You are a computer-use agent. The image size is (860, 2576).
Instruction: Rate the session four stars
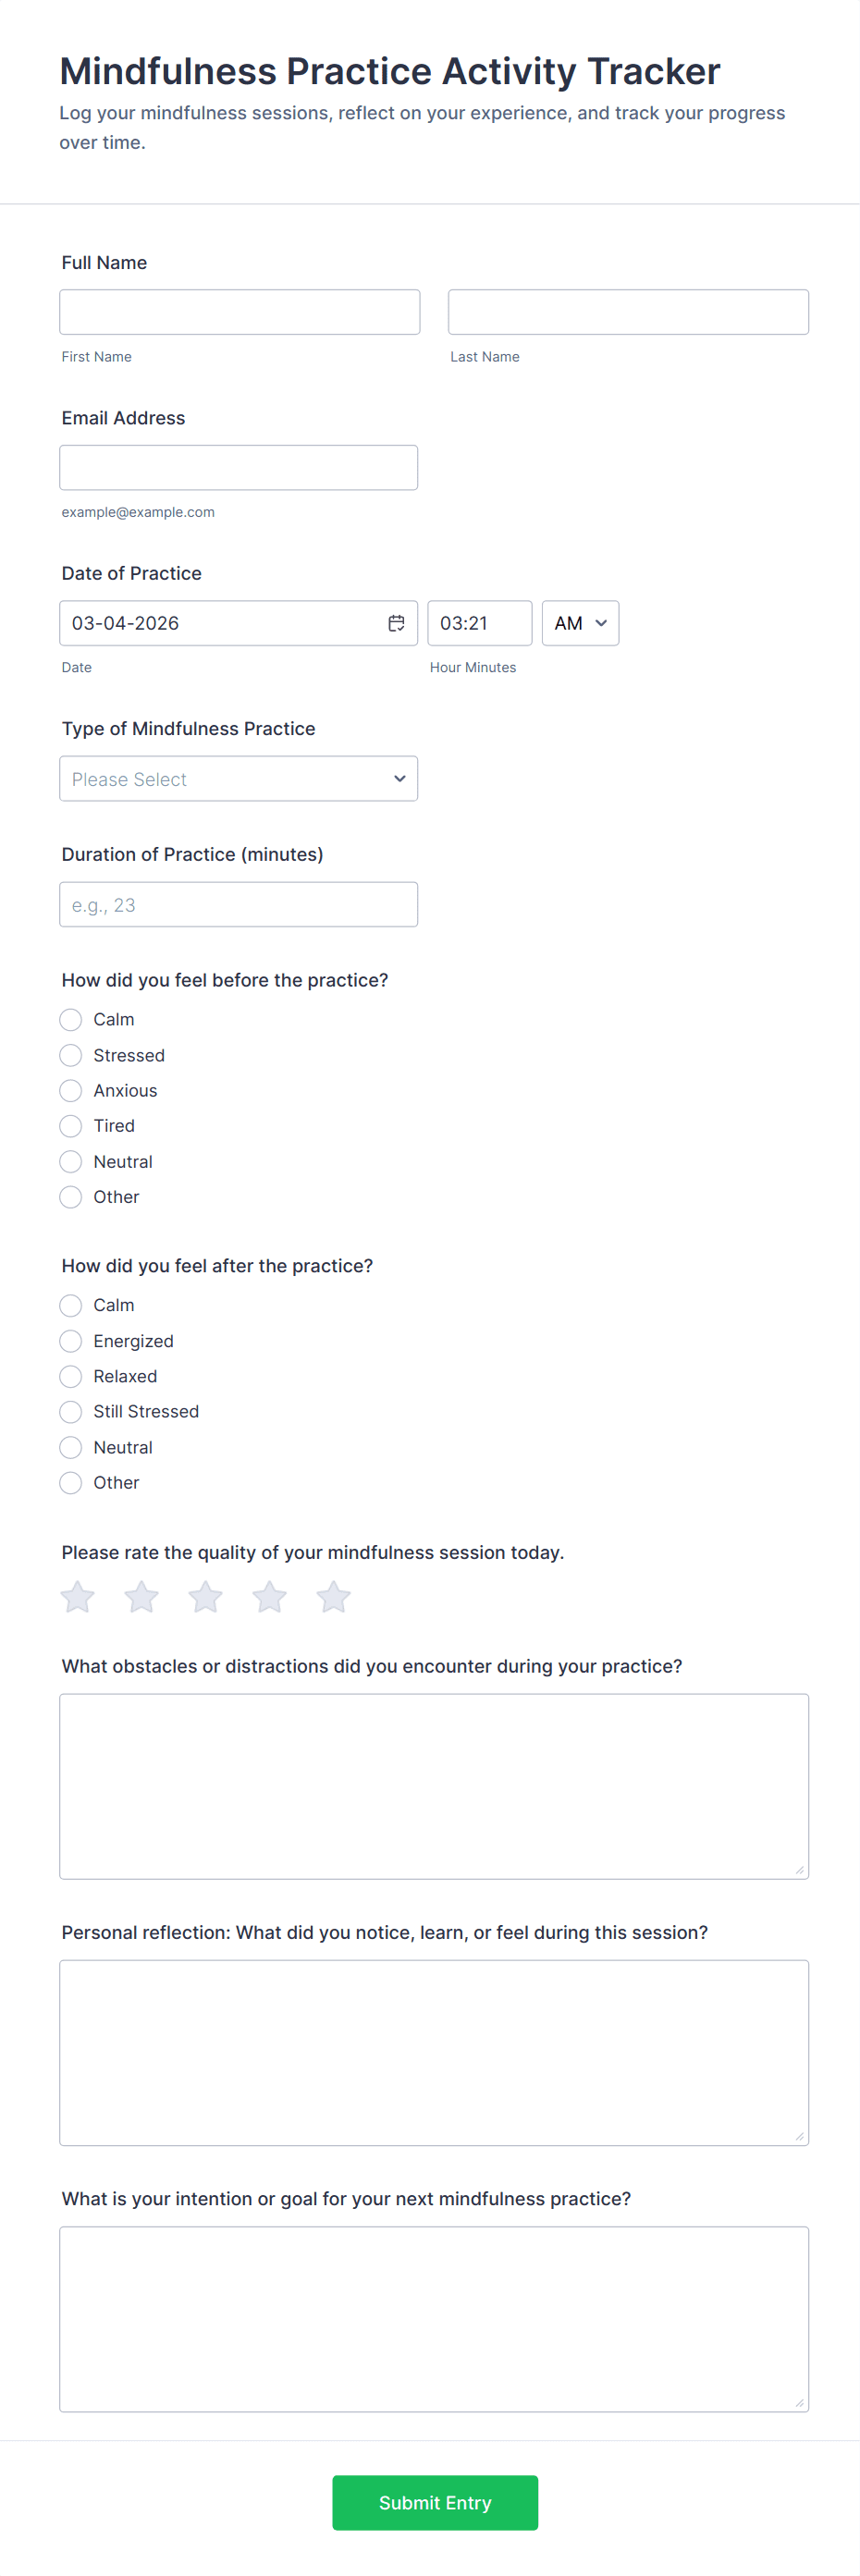tap(270, 1597)
